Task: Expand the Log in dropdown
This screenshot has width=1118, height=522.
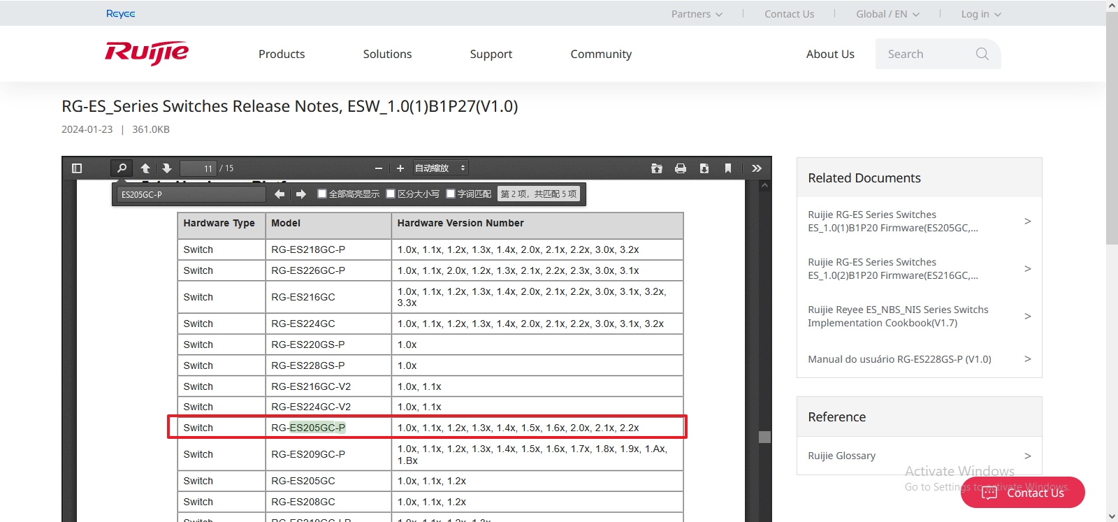Action: (x=981, y=14)
